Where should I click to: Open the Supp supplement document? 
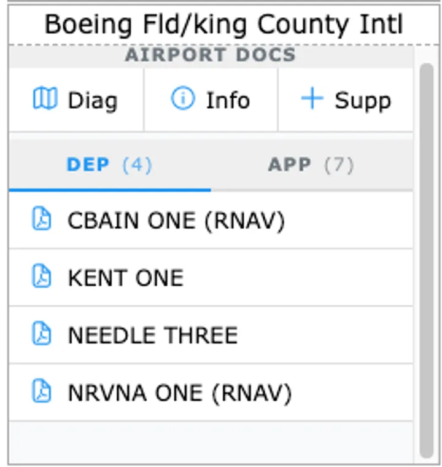362,100
